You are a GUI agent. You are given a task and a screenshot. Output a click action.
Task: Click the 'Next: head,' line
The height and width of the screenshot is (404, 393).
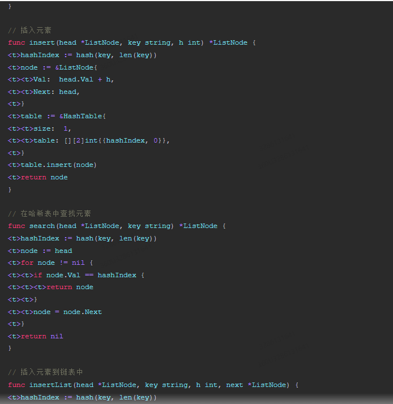[44, 92]
